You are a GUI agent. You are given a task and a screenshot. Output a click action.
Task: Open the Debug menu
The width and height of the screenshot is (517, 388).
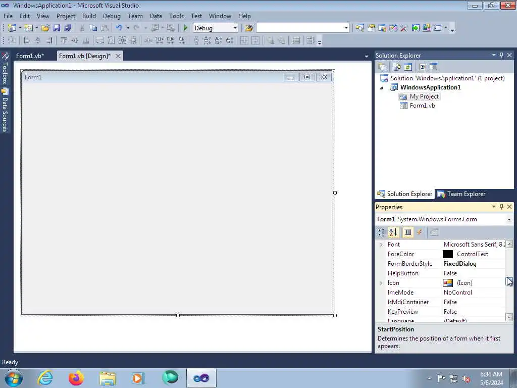tap(112, 16)
